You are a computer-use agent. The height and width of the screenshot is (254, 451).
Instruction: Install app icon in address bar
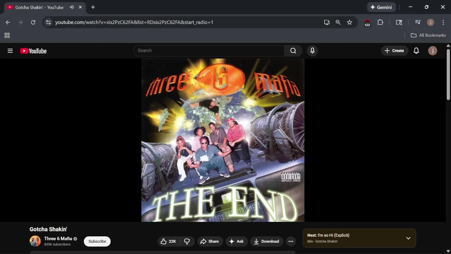tap(327, 22)
